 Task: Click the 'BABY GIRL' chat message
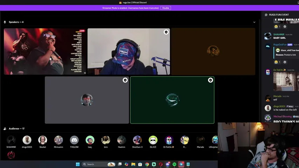pyautogui.click(x=280, y=38)
